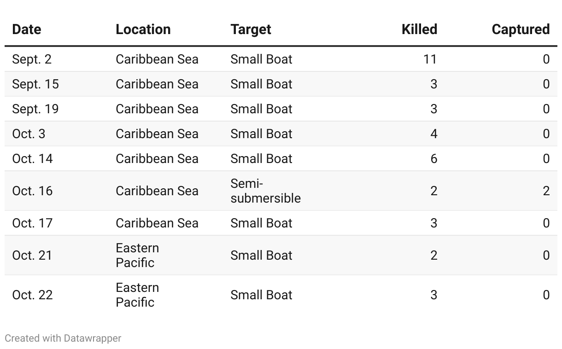Click the Sept. 19 date cell
Viewport: 562px width, 349px height.
[x=35, y=109]
